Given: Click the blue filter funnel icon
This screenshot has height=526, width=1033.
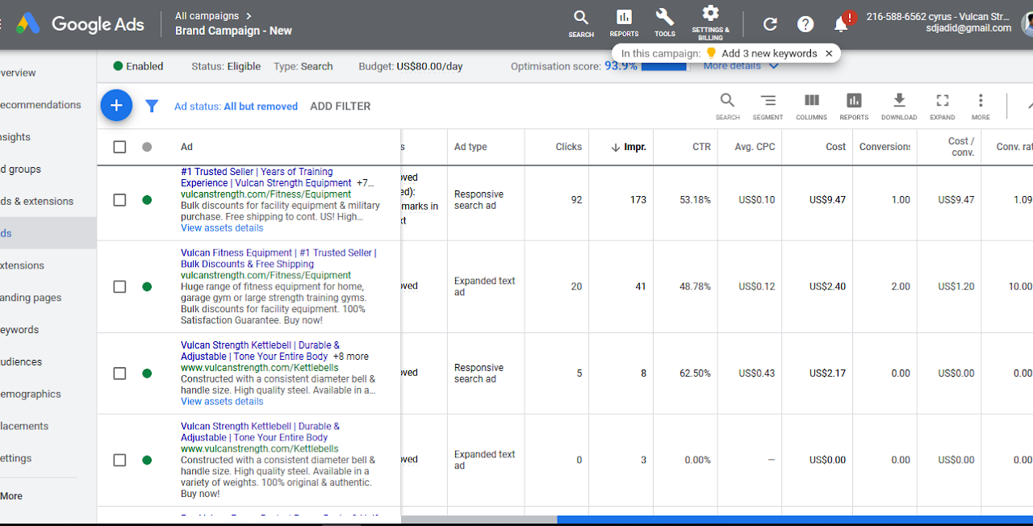Looking at the screenshot, I should pyautogui.click(x=152, y=106).
